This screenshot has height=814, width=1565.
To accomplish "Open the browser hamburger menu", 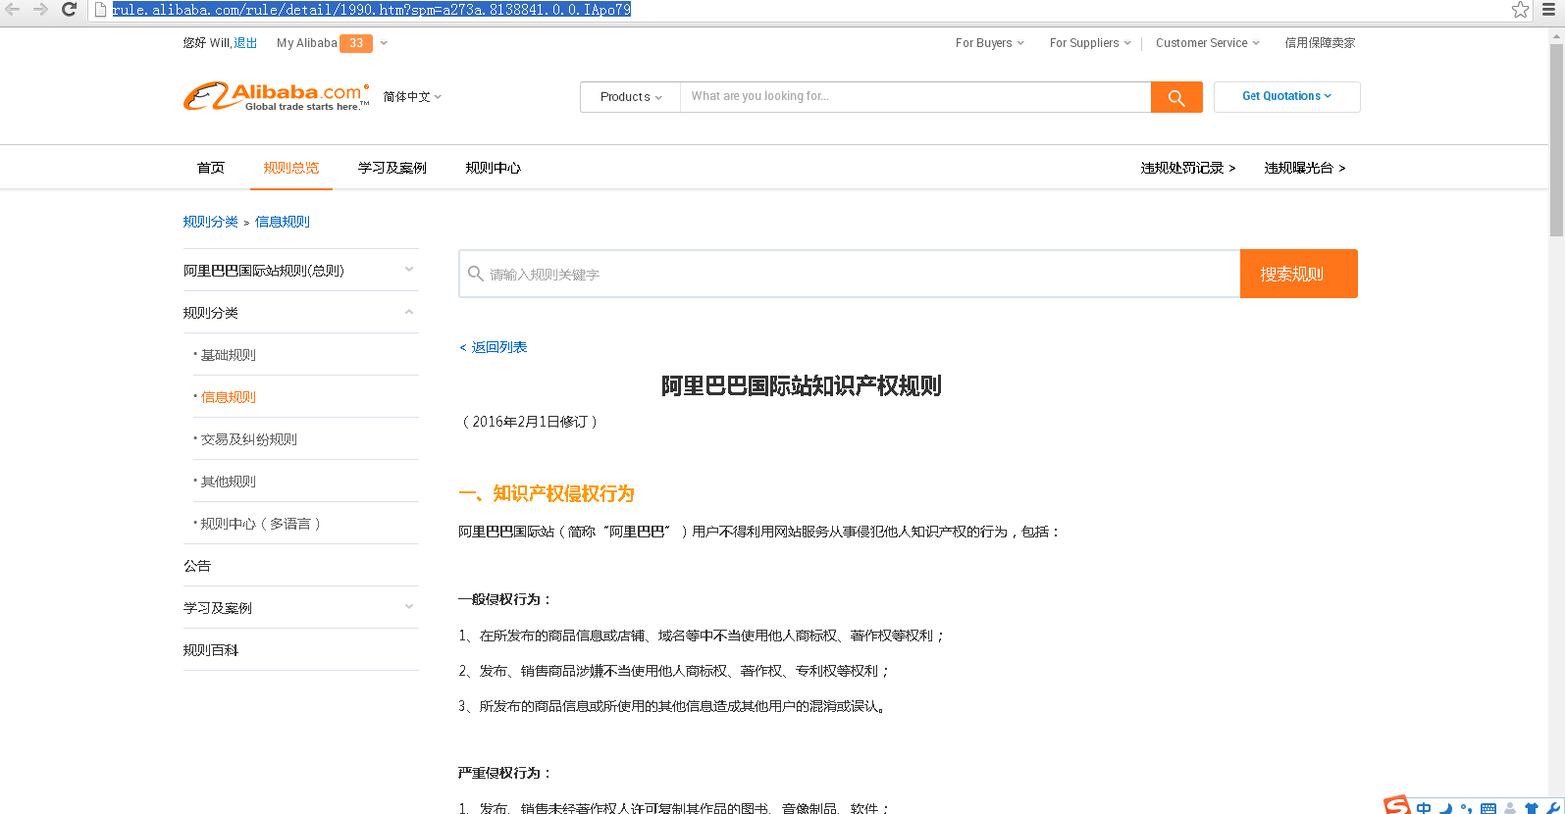I will pos(1549,10).
